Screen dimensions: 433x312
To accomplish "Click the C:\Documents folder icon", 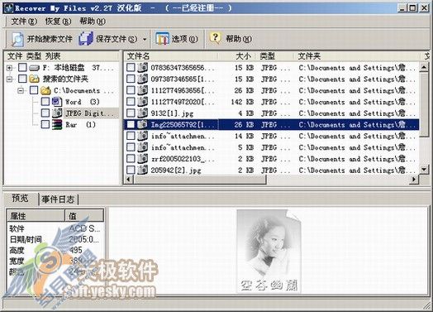I will pos(45,90).
